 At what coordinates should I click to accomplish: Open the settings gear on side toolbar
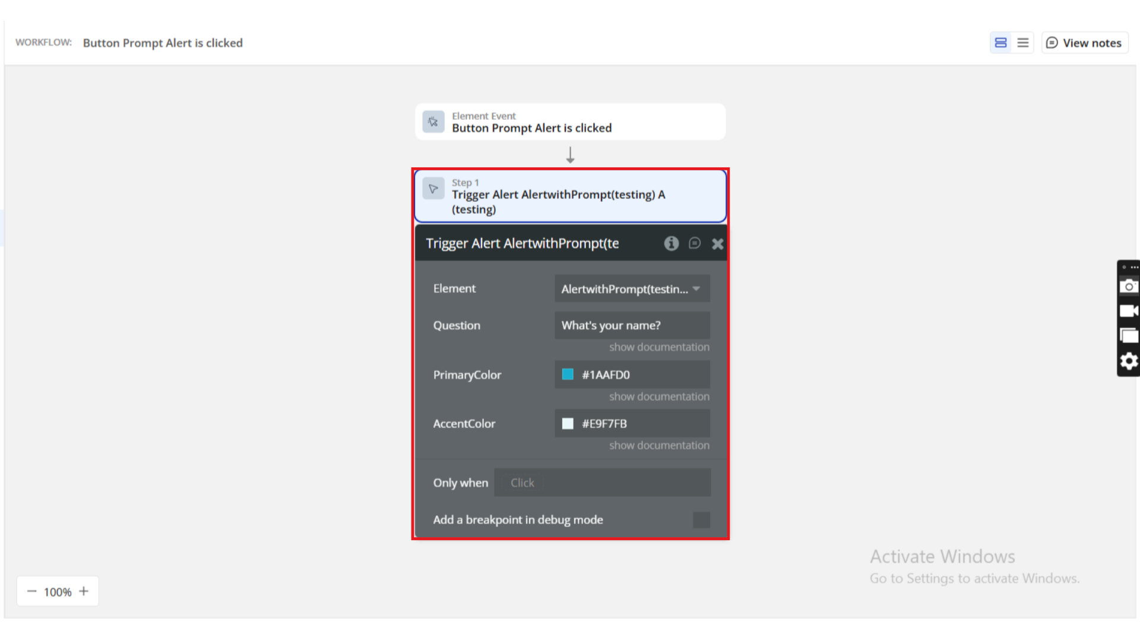(1128, 361)
